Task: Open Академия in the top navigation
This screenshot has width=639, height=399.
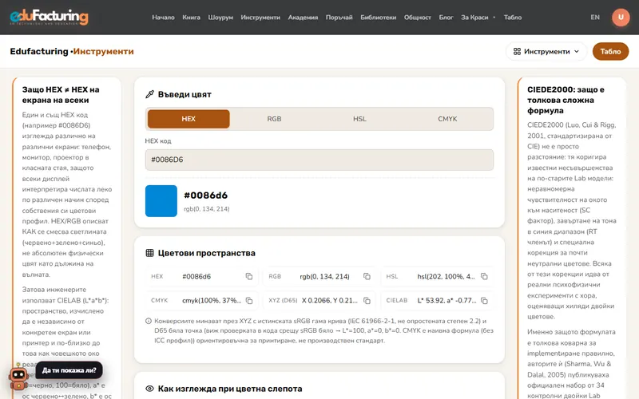Action: (x=303, y=17)
